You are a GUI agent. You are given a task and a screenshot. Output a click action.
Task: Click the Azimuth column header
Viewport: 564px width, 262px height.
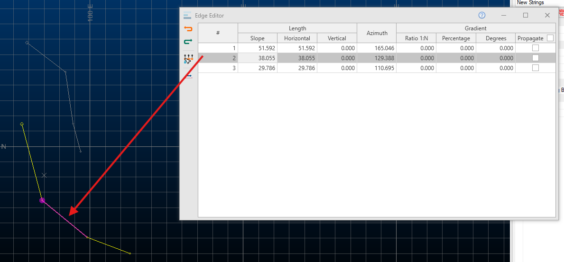point(377,33)
